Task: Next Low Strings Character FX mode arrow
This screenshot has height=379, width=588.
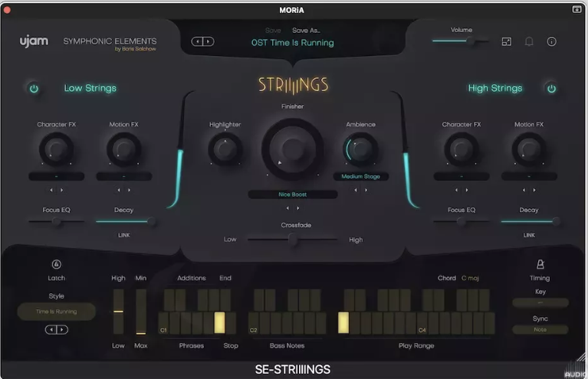Action: point(62,190)
